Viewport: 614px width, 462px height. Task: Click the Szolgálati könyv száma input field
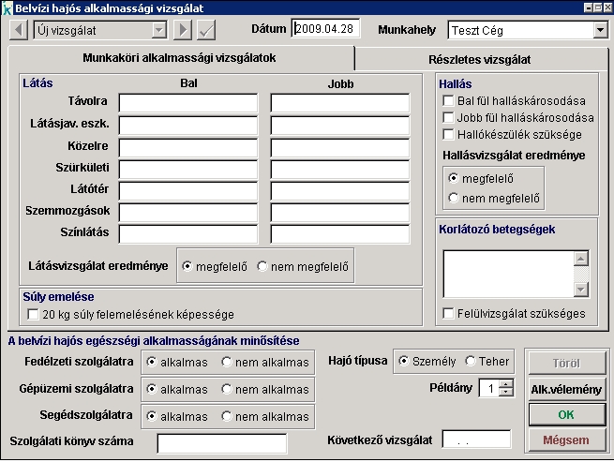221,442
